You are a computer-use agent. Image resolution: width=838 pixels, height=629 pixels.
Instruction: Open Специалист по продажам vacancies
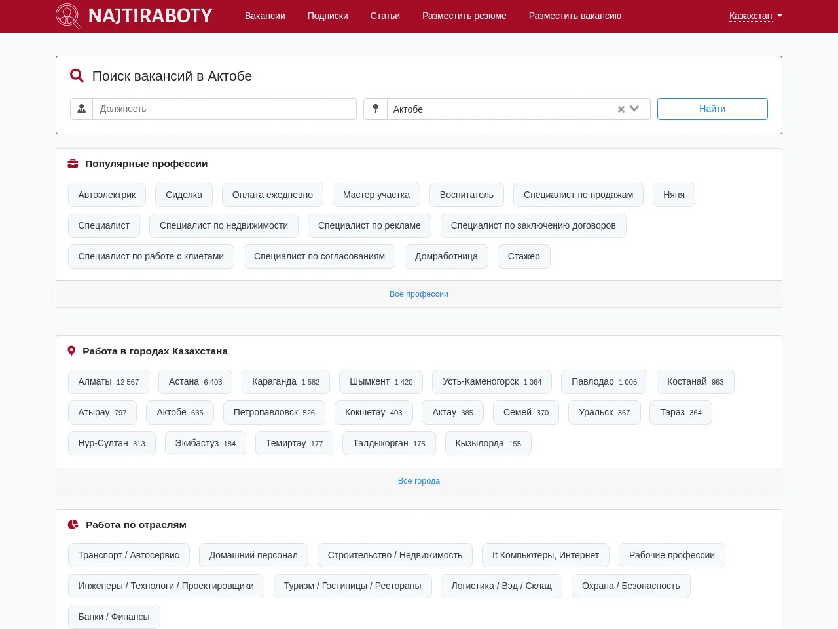[x=578, y=195]
